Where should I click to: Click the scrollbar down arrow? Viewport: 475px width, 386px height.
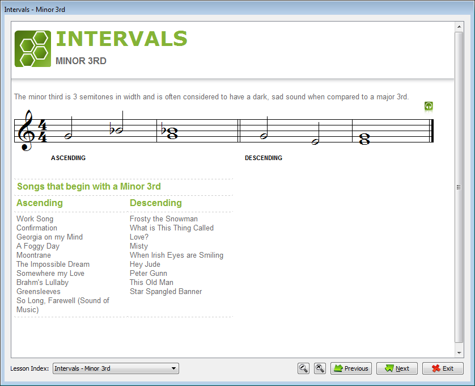460,352
